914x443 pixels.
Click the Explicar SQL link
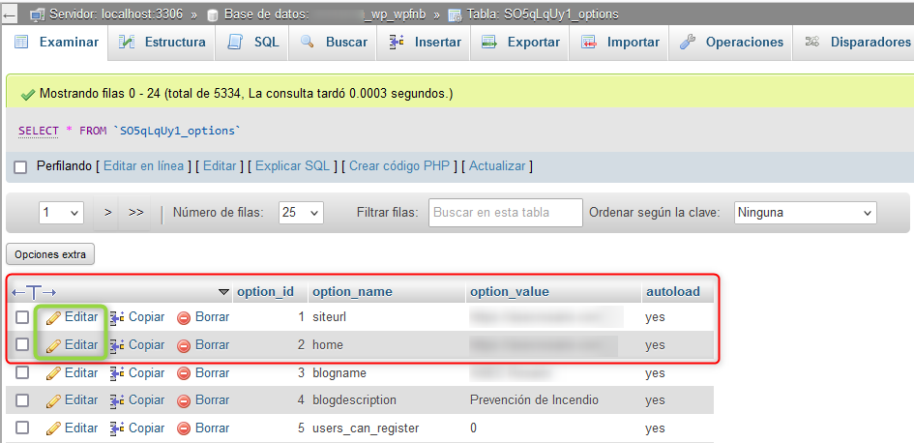pyautogui.click(x=292, y=166)
